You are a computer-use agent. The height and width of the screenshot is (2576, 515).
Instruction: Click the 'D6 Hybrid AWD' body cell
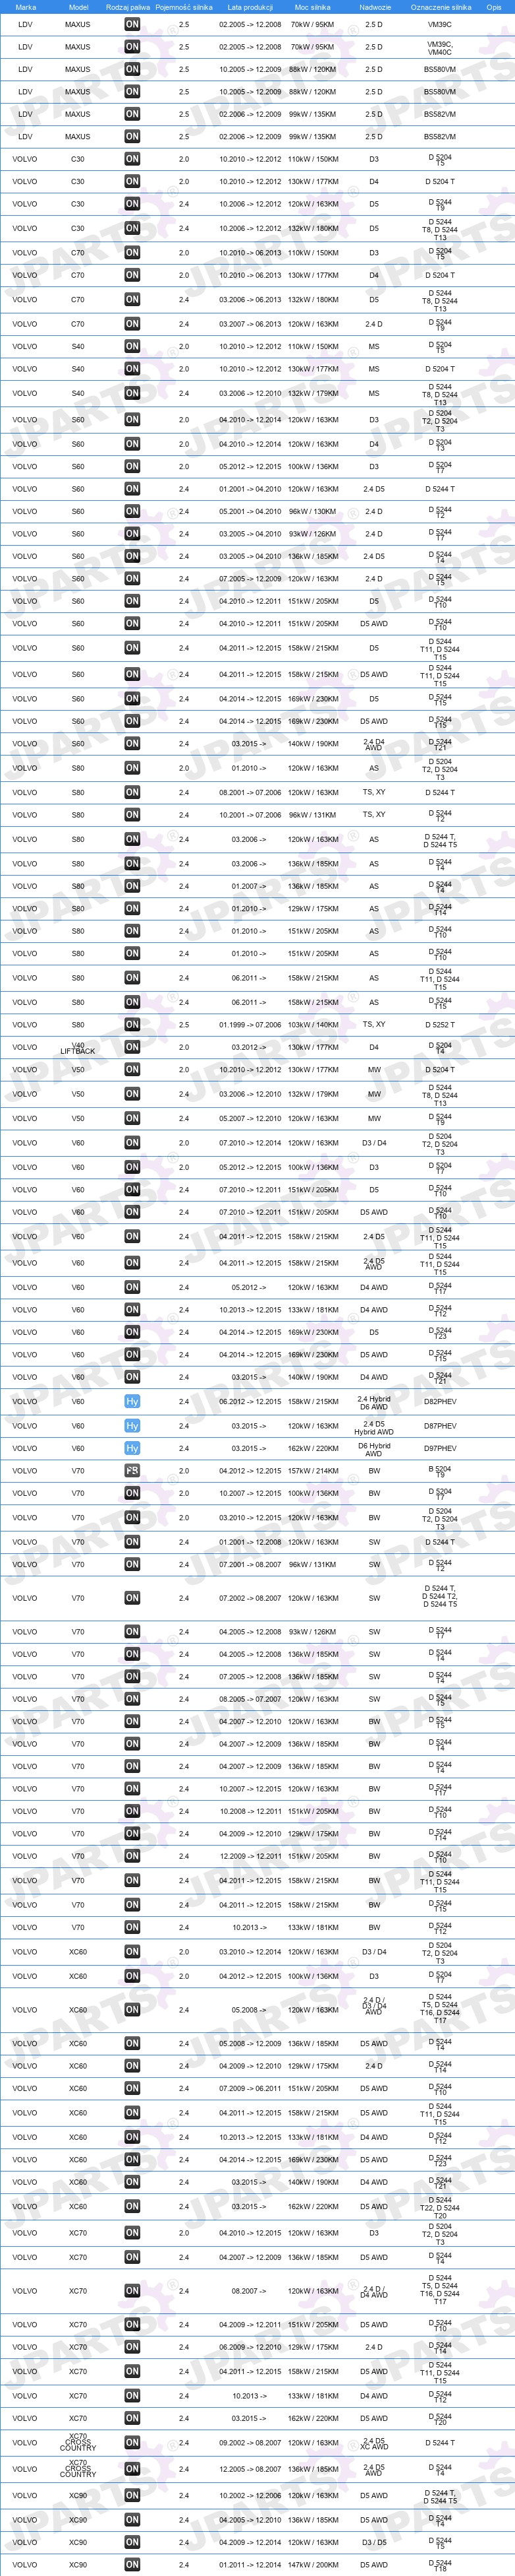tap(374, 1449)
